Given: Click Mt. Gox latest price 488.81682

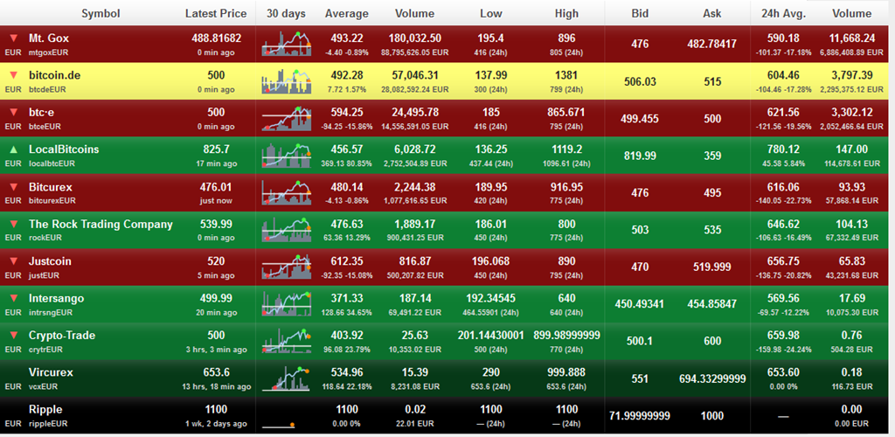Looking at the screenshot, I should pos(216,38).
